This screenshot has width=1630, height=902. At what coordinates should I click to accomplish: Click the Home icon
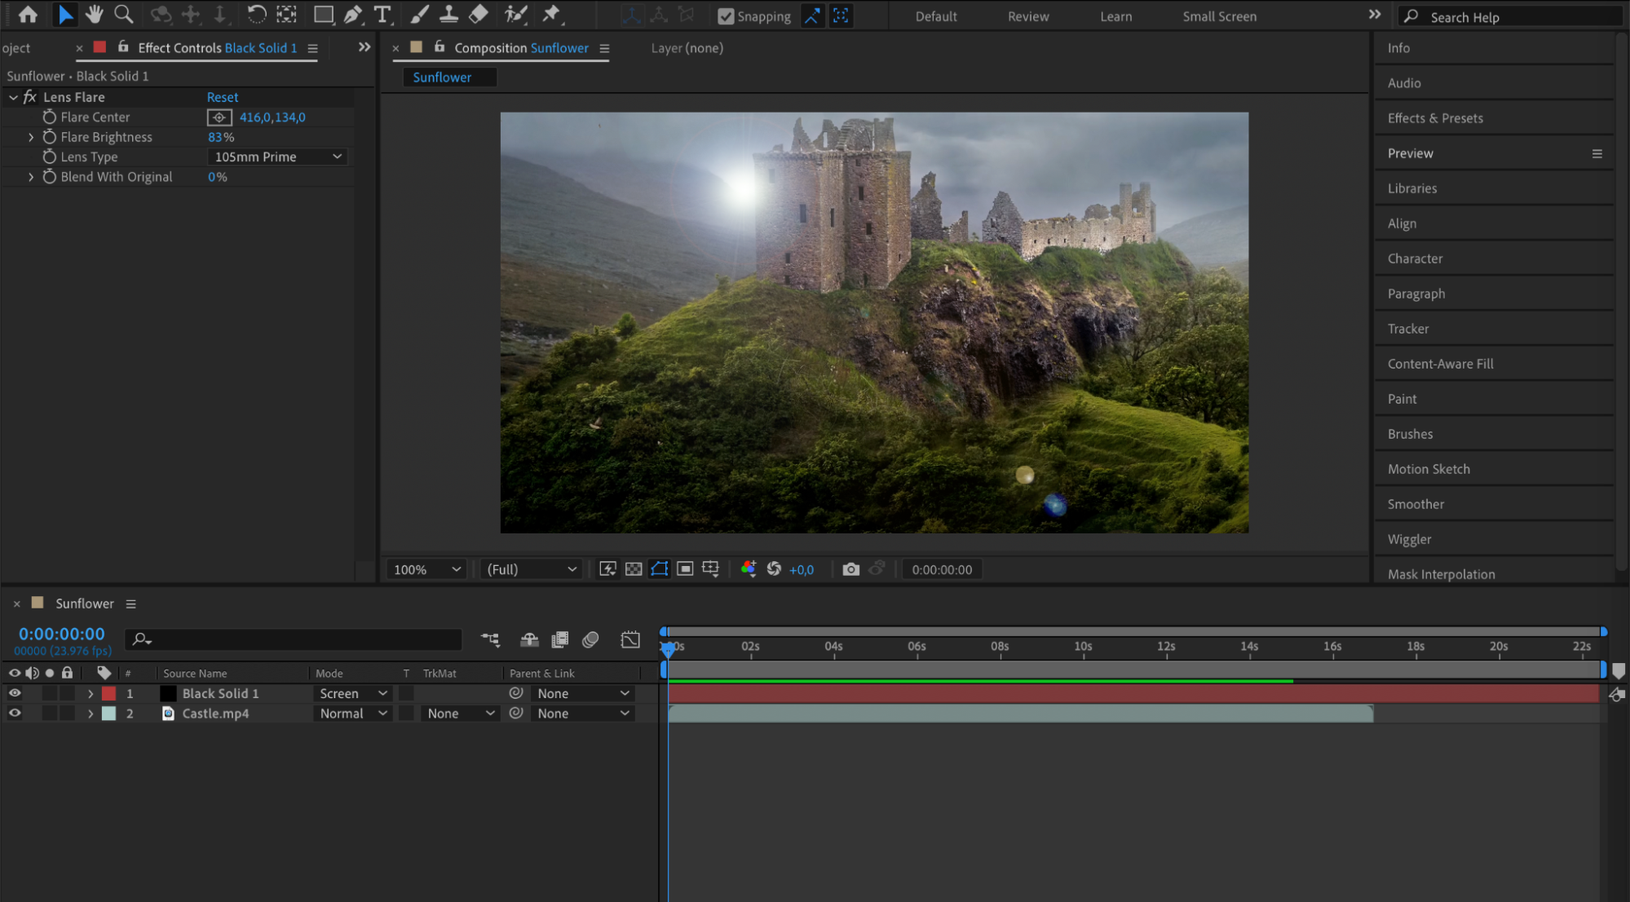coord(28,15)
